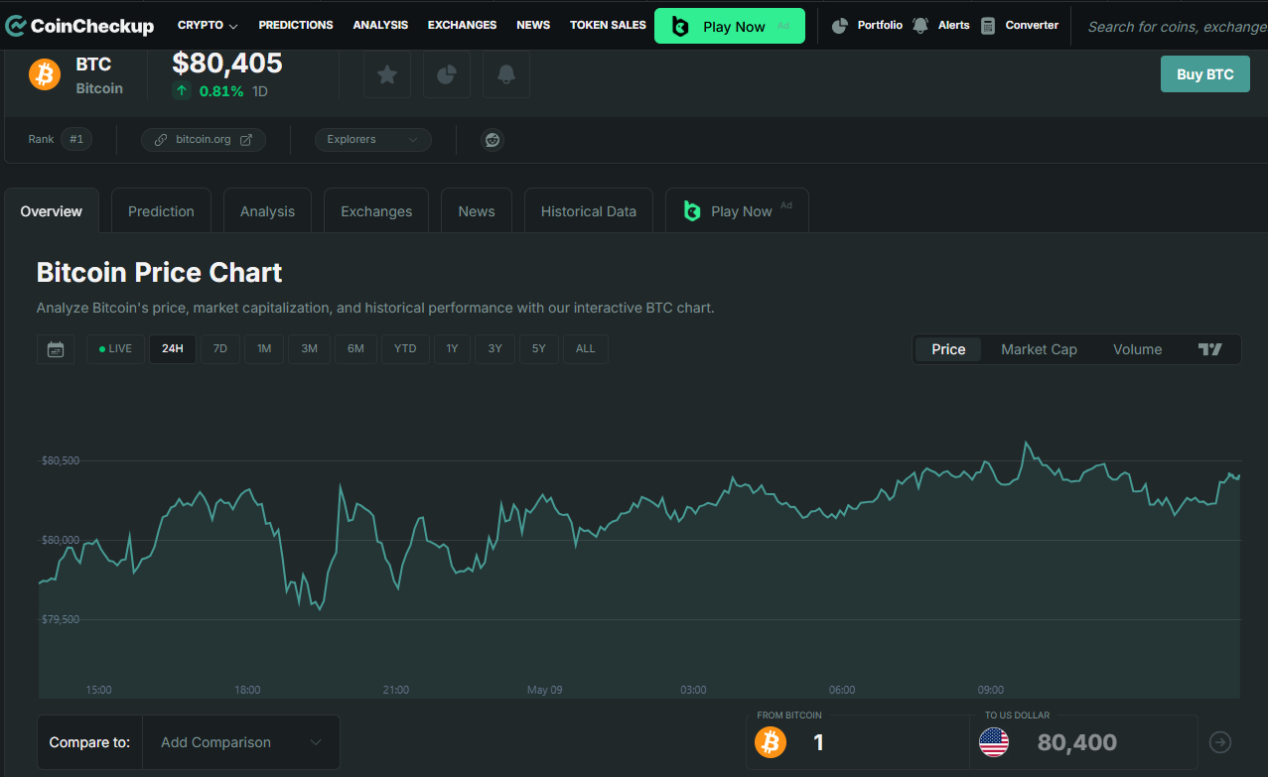
Task: Open the Reddit community icon
Action: (492, 140)
